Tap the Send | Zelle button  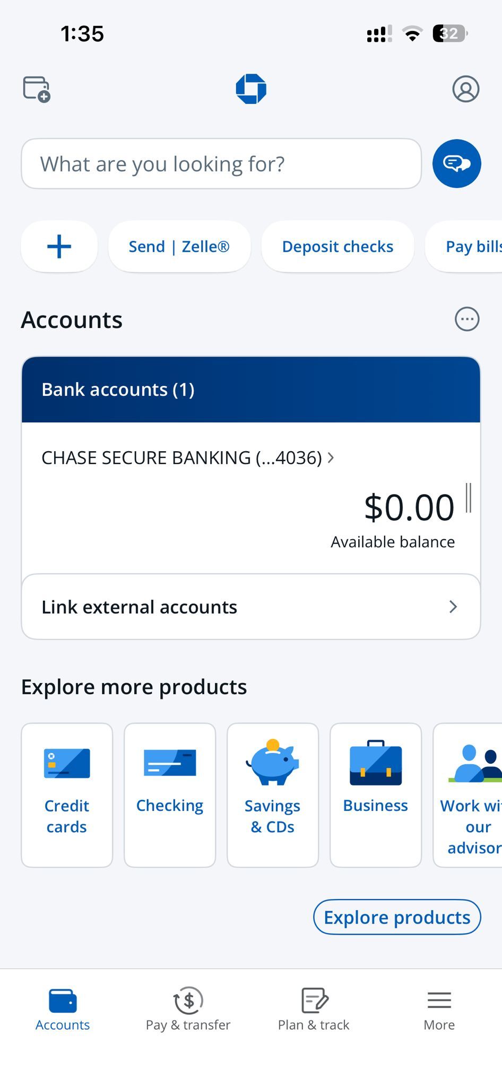179,247
